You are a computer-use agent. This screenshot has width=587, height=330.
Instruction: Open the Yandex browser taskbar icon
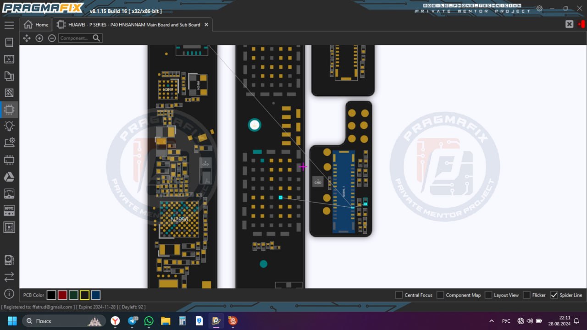pos(115,321)
